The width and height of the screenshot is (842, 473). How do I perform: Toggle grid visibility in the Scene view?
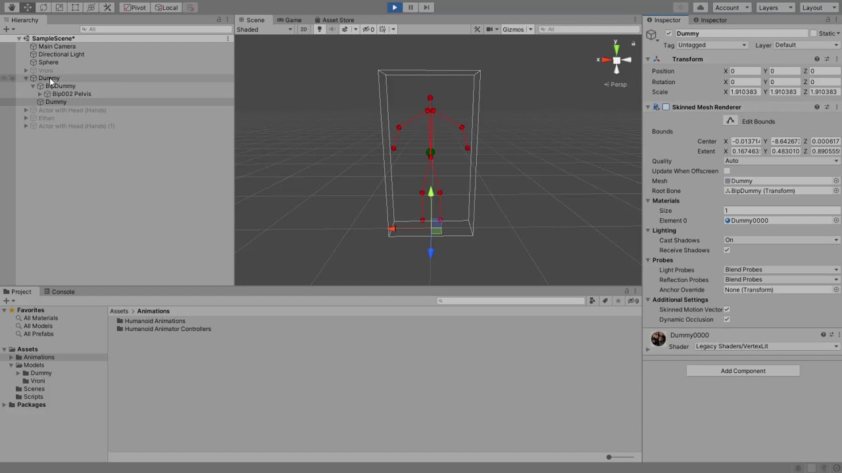pos(382,29)
